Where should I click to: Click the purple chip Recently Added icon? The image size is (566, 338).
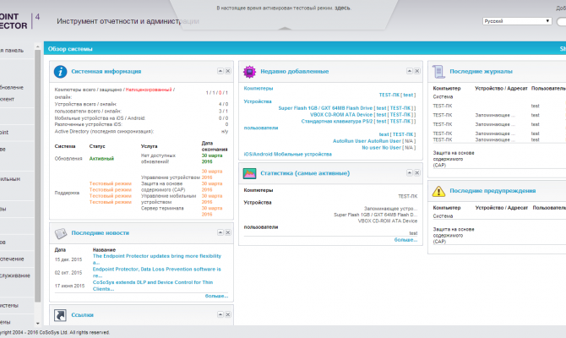(249, 72)
